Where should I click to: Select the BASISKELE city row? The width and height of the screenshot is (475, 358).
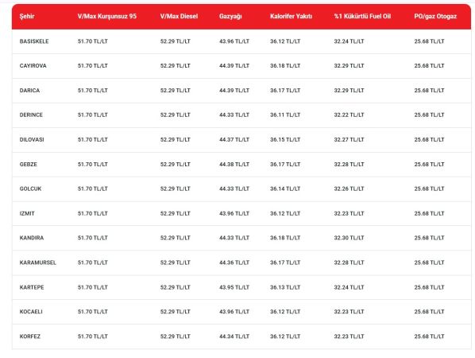(x=241, y=41)
